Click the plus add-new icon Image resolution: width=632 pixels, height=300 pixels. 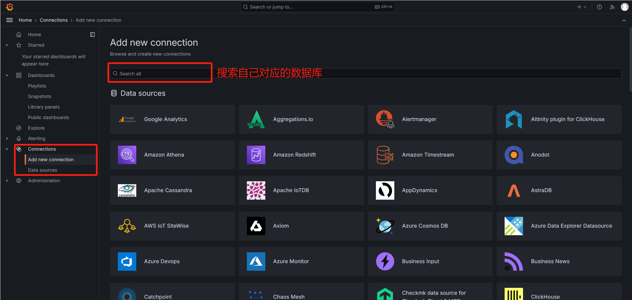[x=579, y=7]
